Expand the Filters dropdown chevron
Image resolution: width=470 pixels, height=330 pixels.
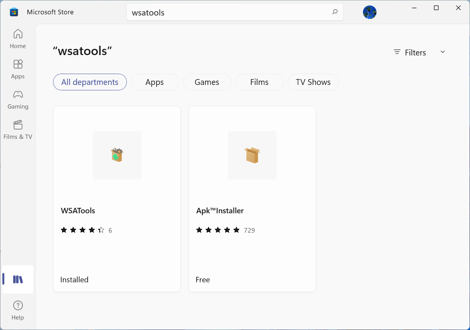pyautogui.click(x=442, y=52)
